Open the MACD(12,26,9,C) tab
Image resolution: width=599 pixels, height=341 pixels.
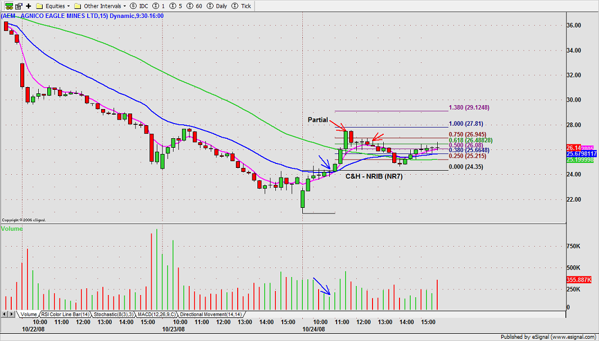[x=157, y=314]
